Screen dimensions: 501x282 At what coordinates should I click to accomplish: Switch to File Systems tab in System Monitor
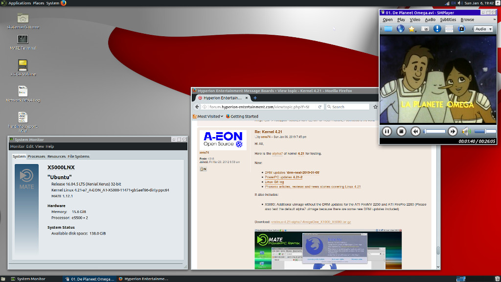click(x=78, y=156)
